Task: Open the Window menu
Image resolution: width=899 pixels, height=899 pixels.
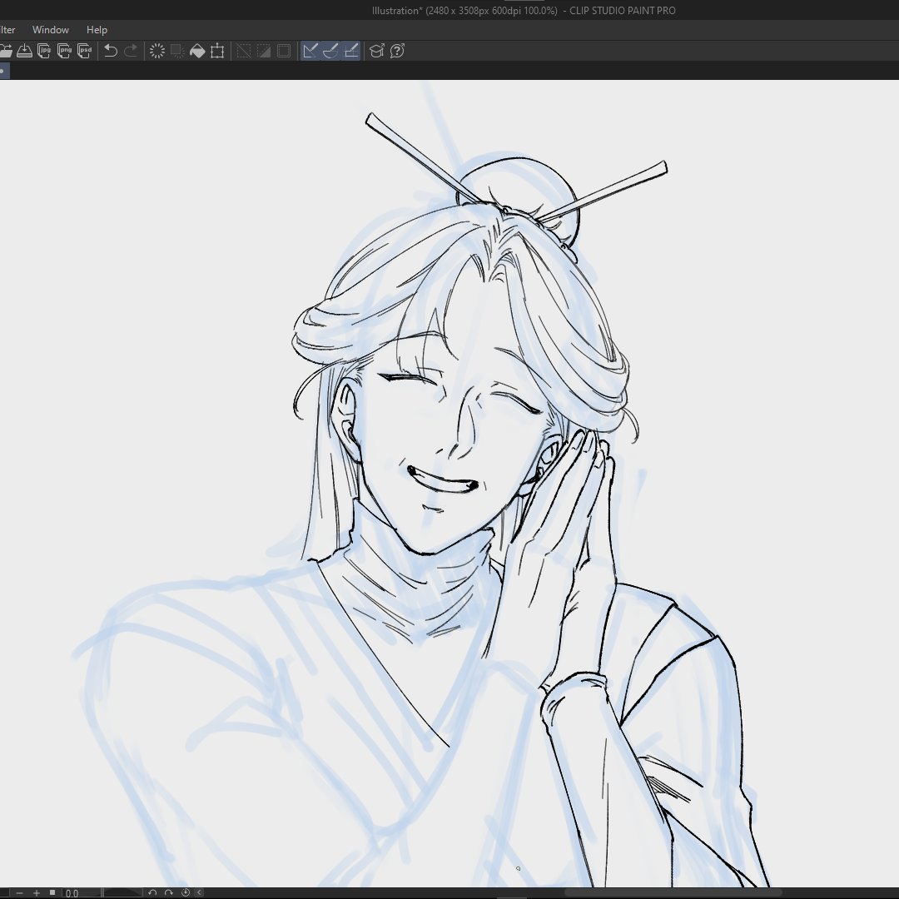Action: pos(51,30)
